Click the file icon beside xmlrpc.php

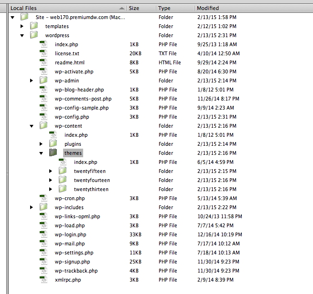pos(43,279)
